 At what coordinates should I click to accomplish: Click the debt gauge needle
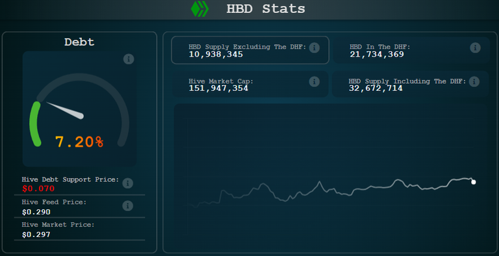coord(65,110)
